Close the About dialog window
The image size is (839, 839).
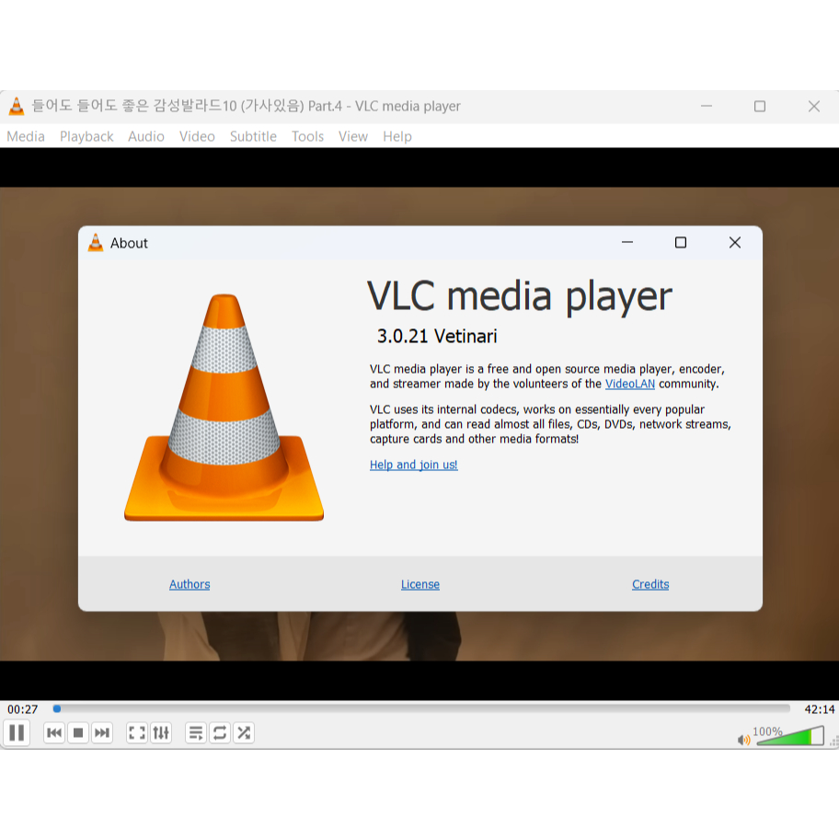(734, 243)
